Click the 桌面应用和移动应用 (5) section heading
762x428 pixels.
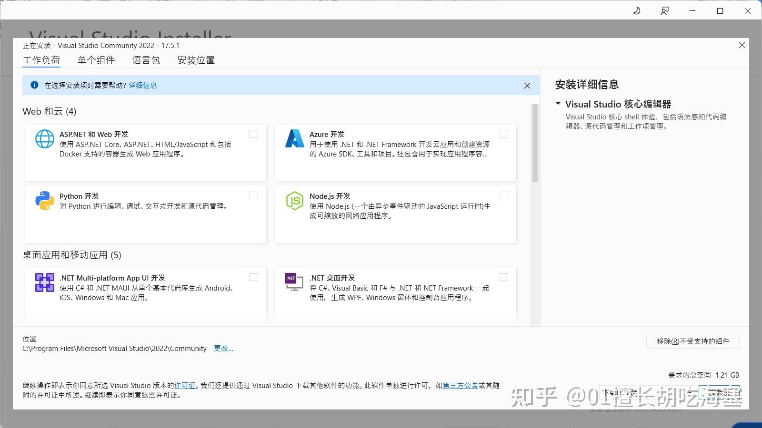(x=72, y=255)
